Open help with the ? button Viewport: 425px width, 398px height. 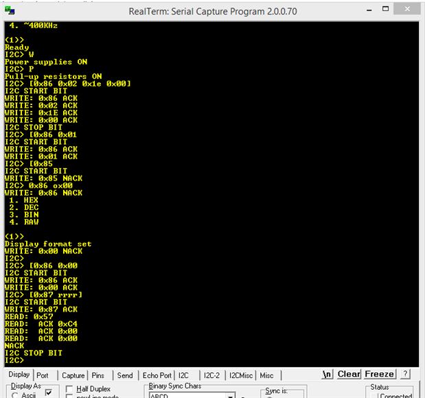pyautogui.click(x=405, y=374)
